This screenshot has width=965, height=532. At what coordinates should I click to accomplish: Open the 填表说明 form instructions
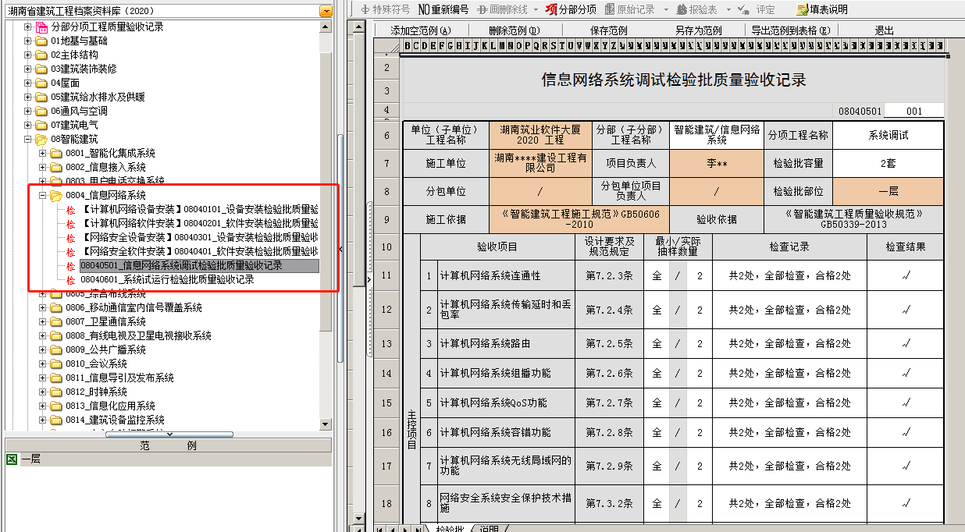pyautogui.click(x=821, y=9)
